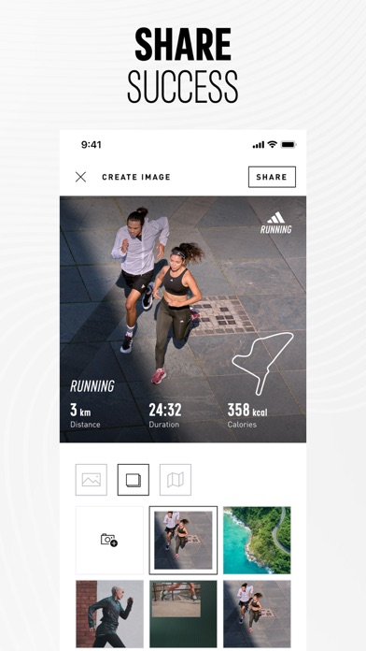366x651 pixels.
Task: Select the map view icon
Action: click(x=176, y=480)
